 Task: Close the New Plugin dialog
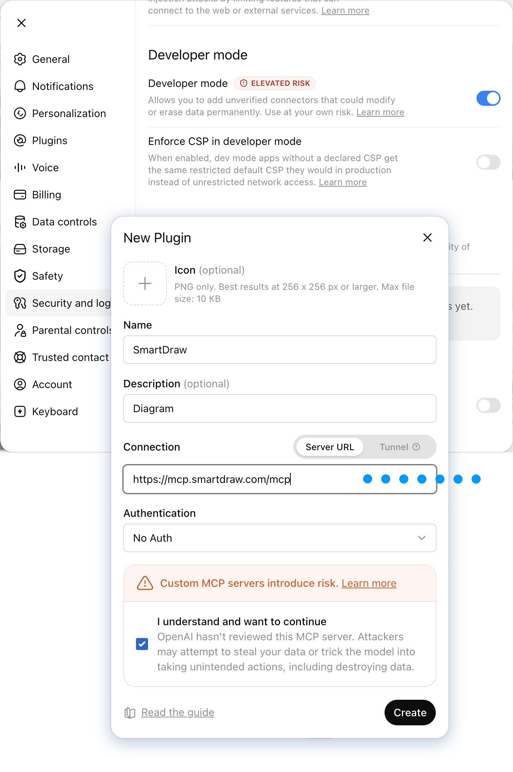pyautogui.click(x=427, y=238)
